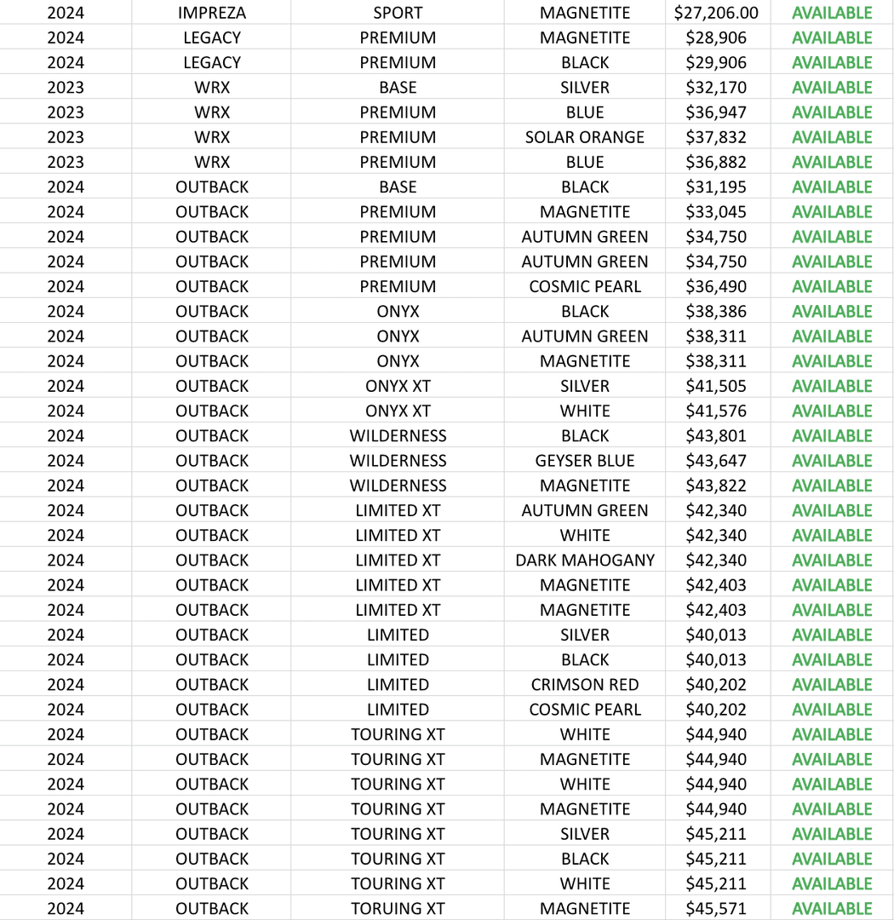This screenshot has width=894, height=920.
Task: Select the CRIMSON RED color cell
Action: pos(585,685)
